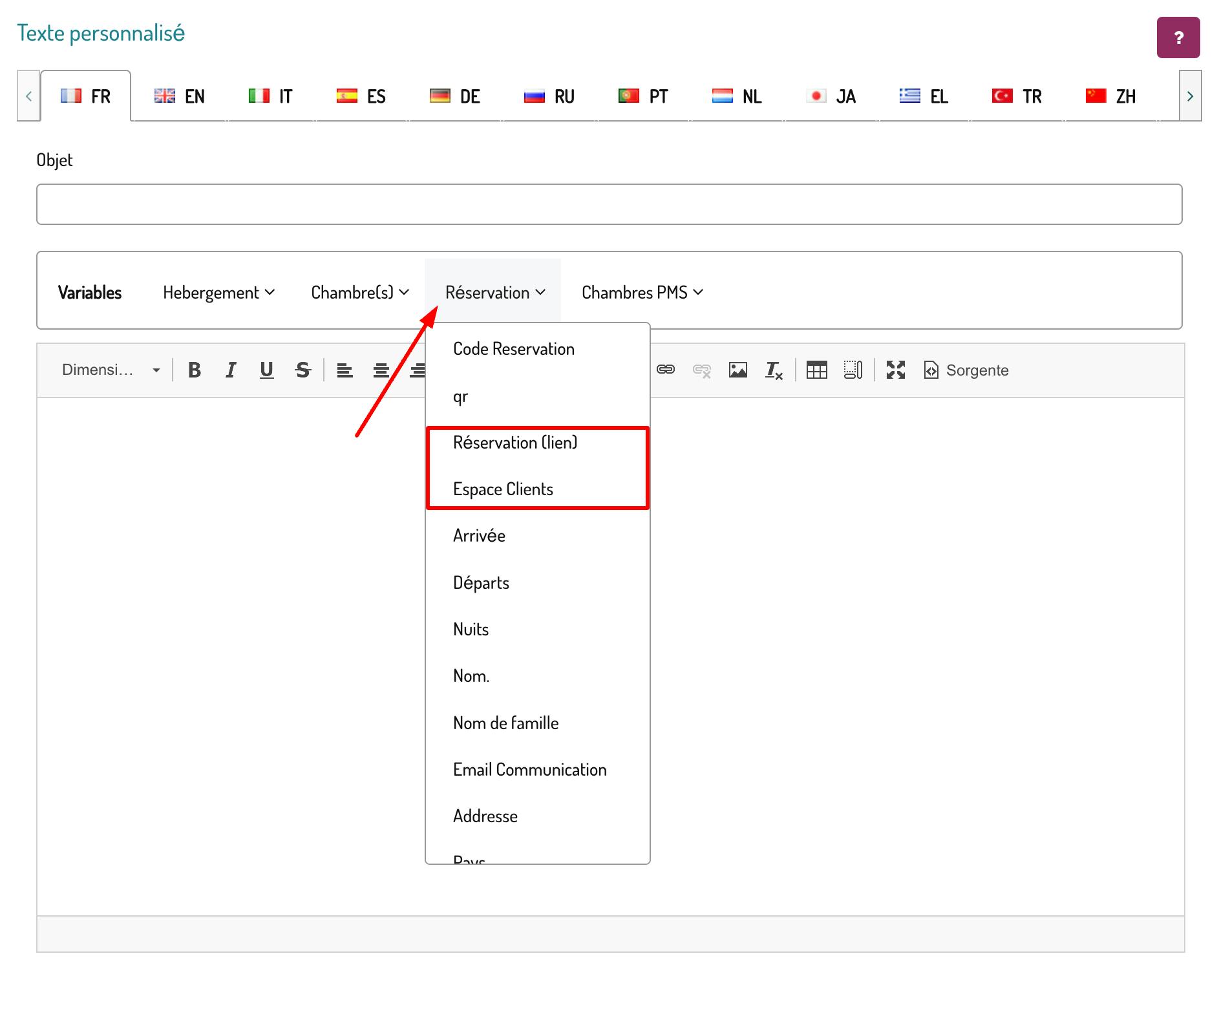Insert a hyperlink with link icon

[666, 370]
